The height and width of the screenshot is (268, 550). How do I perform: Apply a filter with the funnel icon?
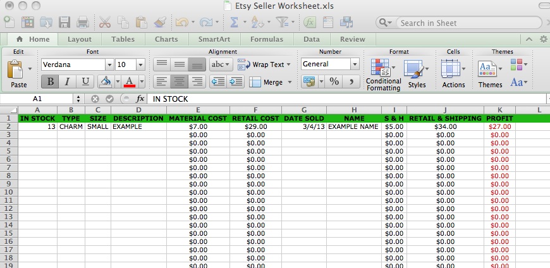[281, 23]
